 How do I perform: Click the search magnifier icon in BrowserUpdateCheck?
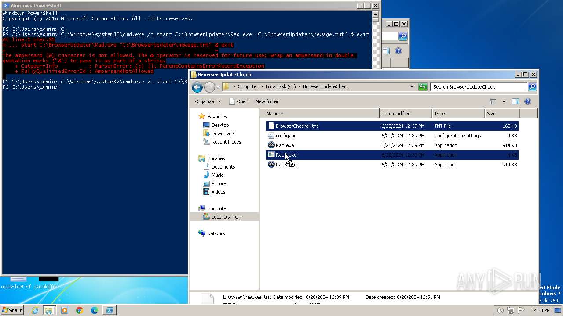532,87
